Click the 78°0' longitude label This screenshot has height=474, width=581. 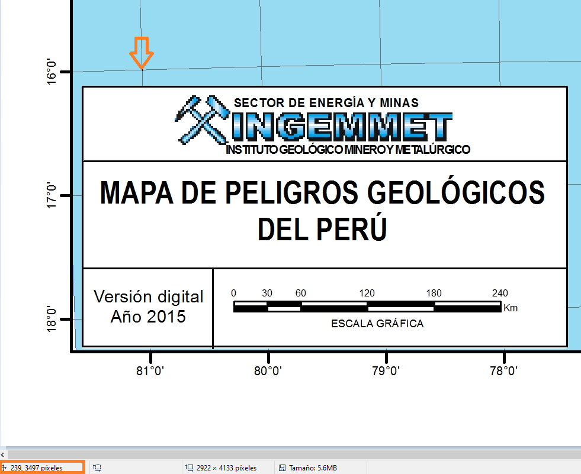tap(503, 370)
